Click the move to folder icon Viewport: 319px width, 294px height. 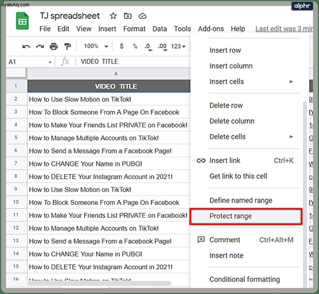(128, 16)
